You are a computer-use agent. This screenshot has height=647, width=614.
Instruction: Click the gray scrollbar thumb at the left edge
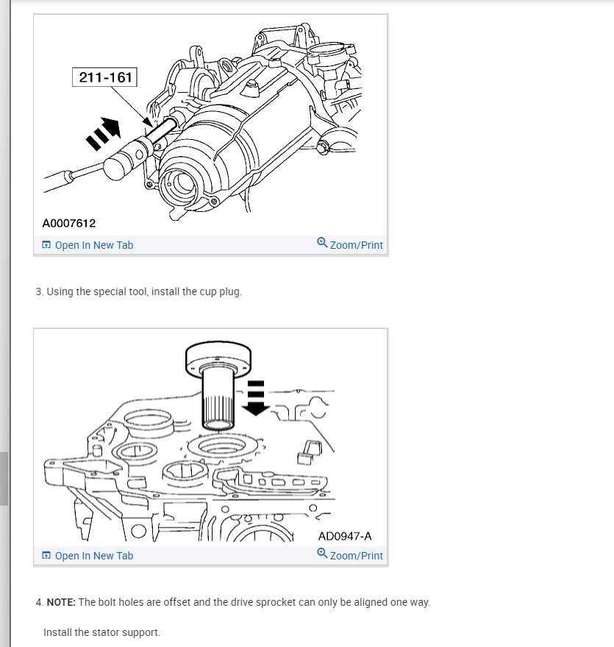[x=4, y=478]
